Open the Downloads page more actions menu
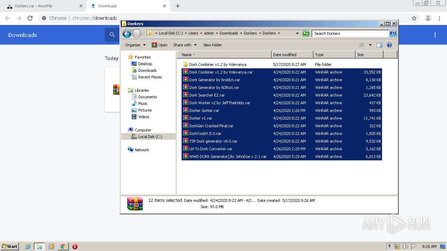This screenshot has height=251, width=447. point(435,35)
